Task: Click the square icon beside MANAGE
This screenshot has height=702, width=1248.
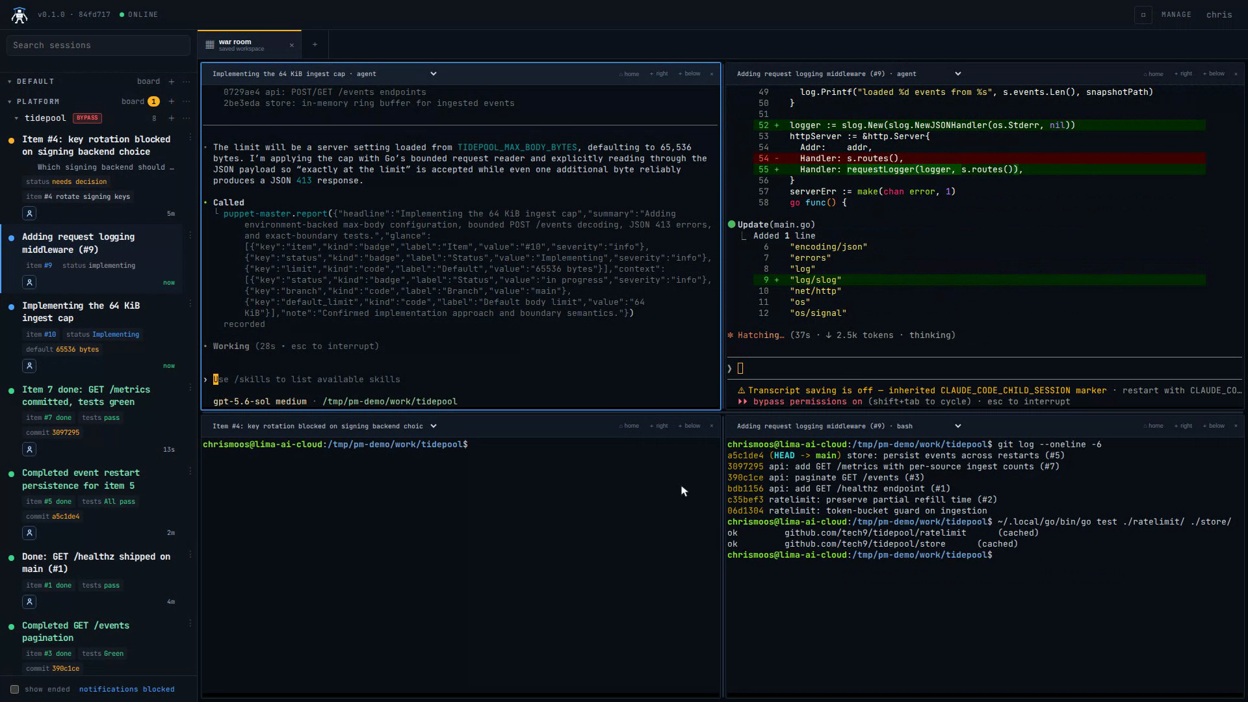Action: point(1143,15)
